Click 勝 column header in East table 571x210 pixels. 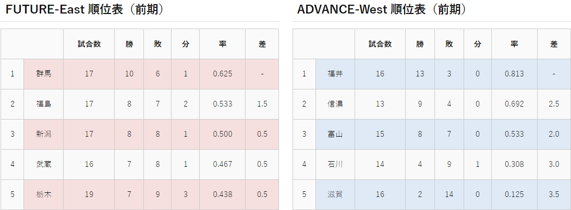click(129, 44)
